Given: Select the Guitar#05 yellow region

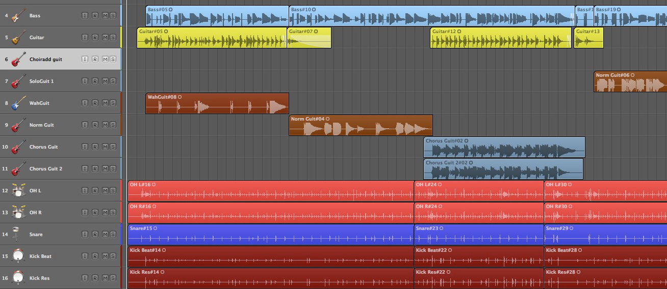Looking at the screenshot, I should coord(212,38).
